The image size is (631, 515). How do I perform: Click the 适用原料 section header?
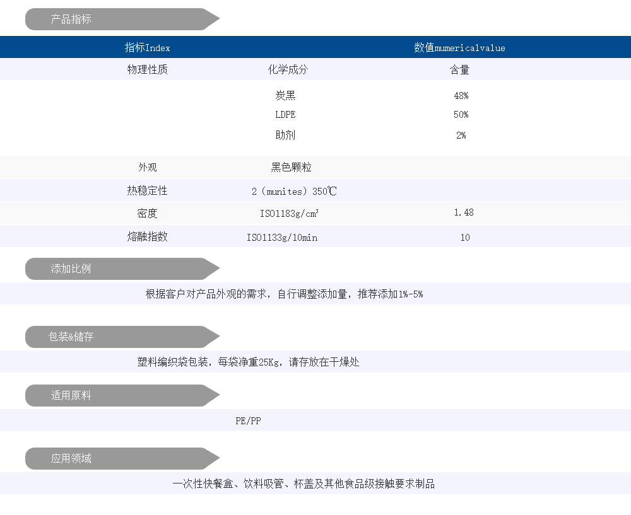coord(71,396)
